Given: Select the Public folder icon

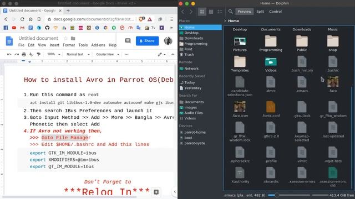Looking at the screenshot, I should click(x=302, y=41).
